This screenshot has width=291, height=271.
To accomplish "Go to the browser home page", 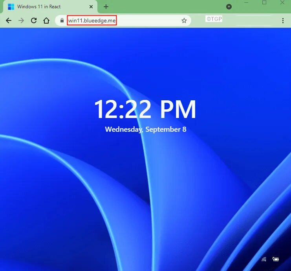I will pos(46,20).
